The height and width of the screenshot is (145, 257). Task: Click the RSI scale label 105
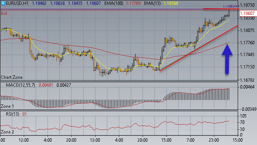coord(243,116)
